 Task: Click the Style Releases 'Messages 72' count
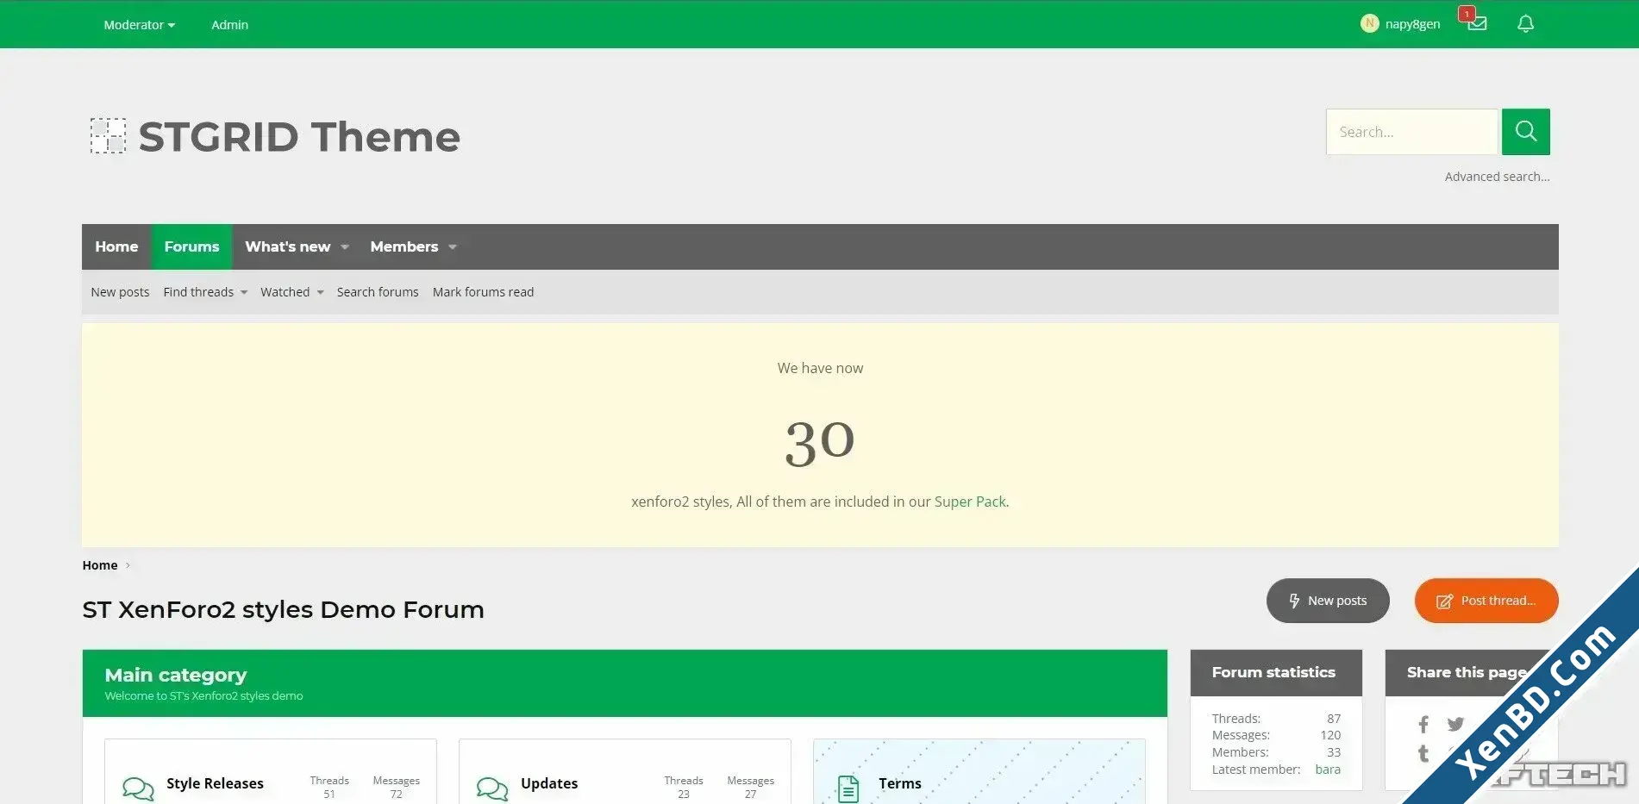coord(396,787)
